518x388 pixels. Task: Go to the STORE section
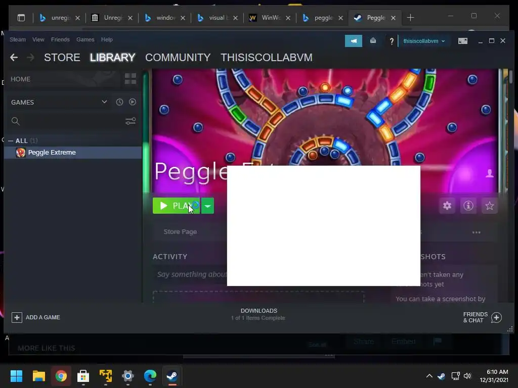[x=62, y=58]
